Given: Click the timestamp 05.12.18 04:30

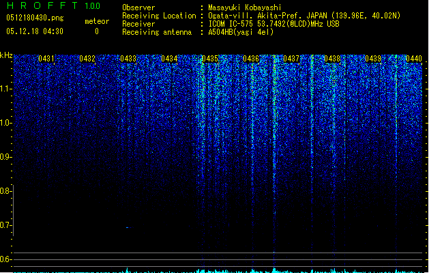Looking at the screenshot, I should (x=35, y=31).
